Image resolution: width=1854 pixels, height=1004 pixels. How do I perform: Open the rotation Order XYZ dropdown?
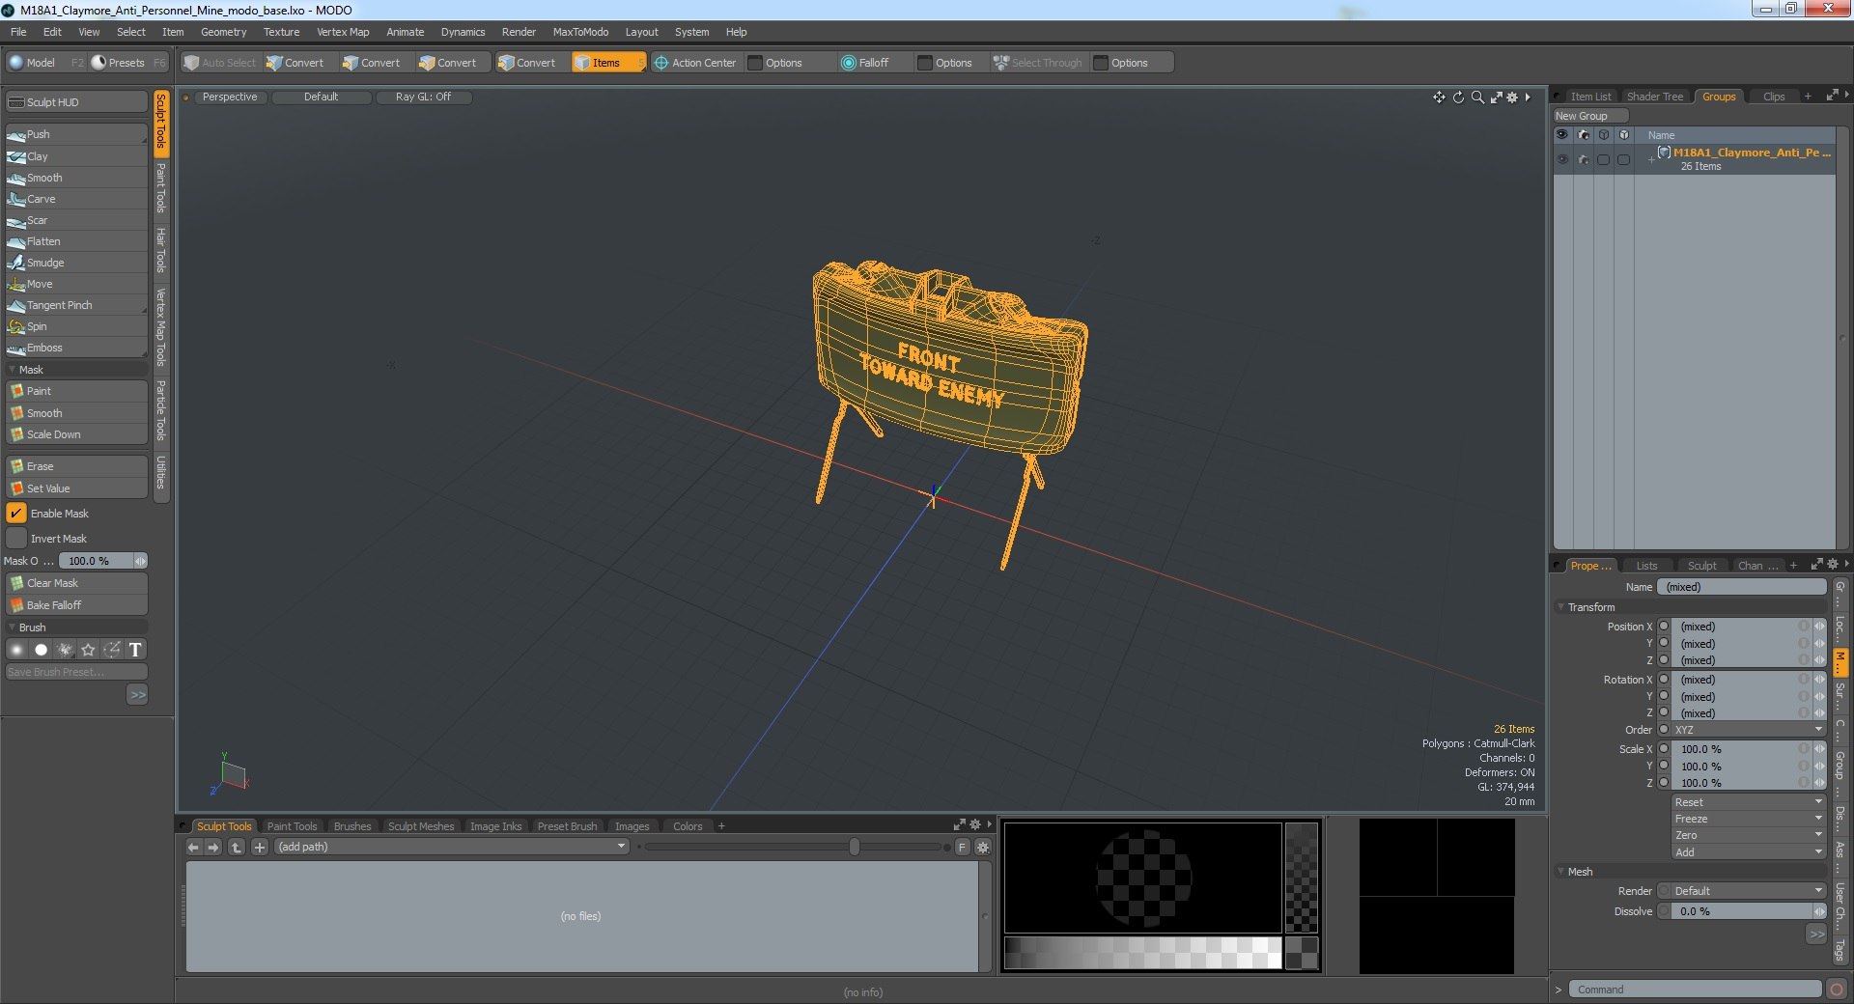coord(1748,730)
